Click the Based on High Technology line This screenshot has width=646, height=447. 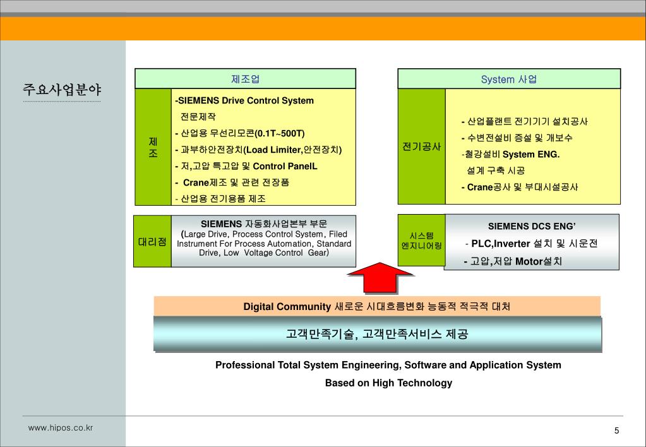coord(388,383)
